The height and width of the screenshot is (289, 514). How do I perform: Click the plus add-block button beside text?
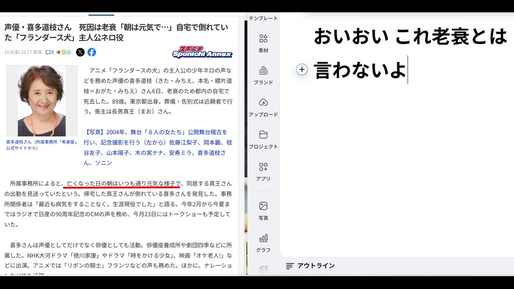coord(302,70)
